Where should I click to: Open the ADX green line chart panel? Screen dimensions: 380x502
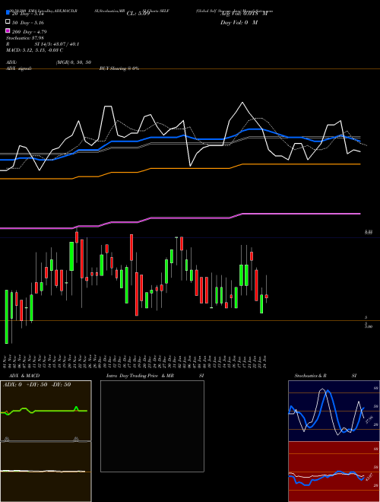[x=46, y=411]
